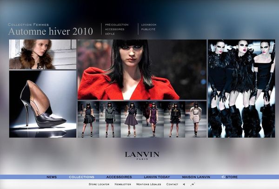
Task: Open Lanvin Today page
Action: pos(157,177)
